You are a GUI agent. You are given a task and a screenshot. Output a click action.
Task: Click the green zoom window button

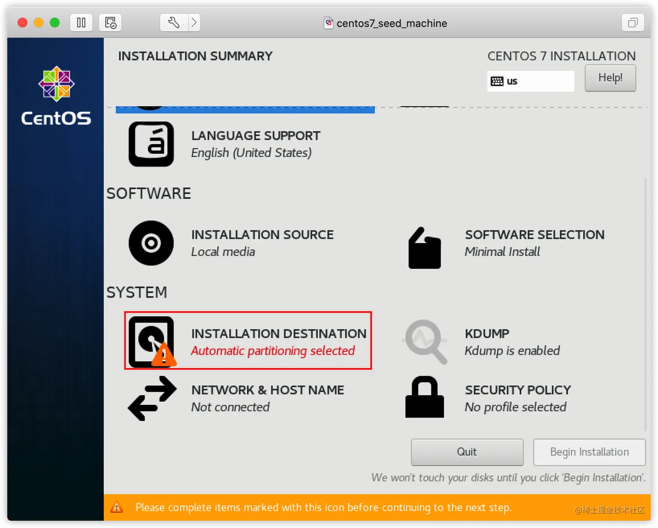[55, 23]
